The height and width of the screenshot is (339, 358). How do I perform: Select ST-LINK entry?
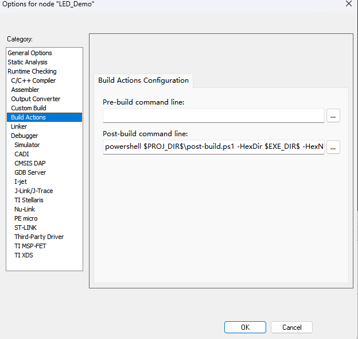click(x=25, y=228)
